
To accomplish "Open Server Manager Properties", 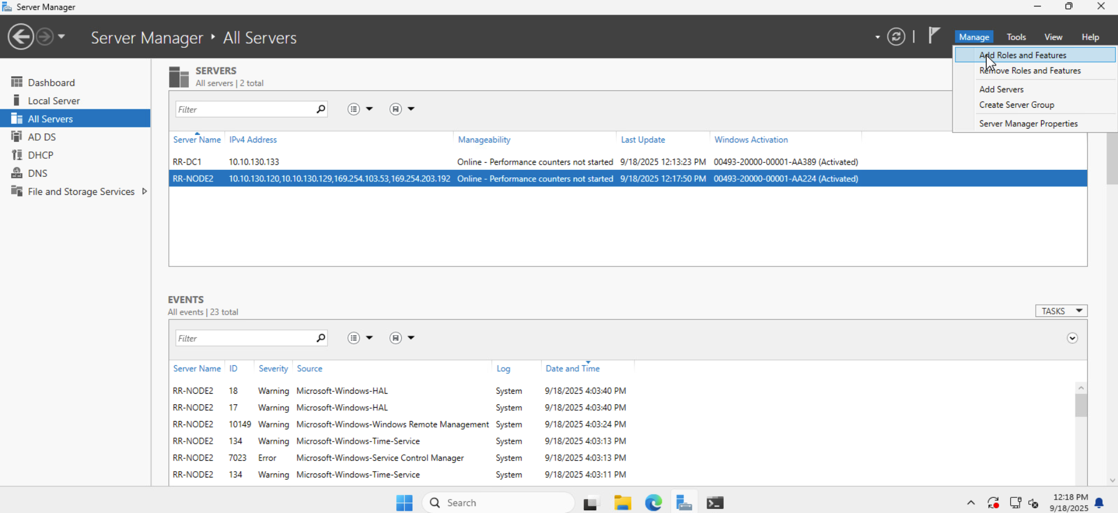I will pos(1035,123).
